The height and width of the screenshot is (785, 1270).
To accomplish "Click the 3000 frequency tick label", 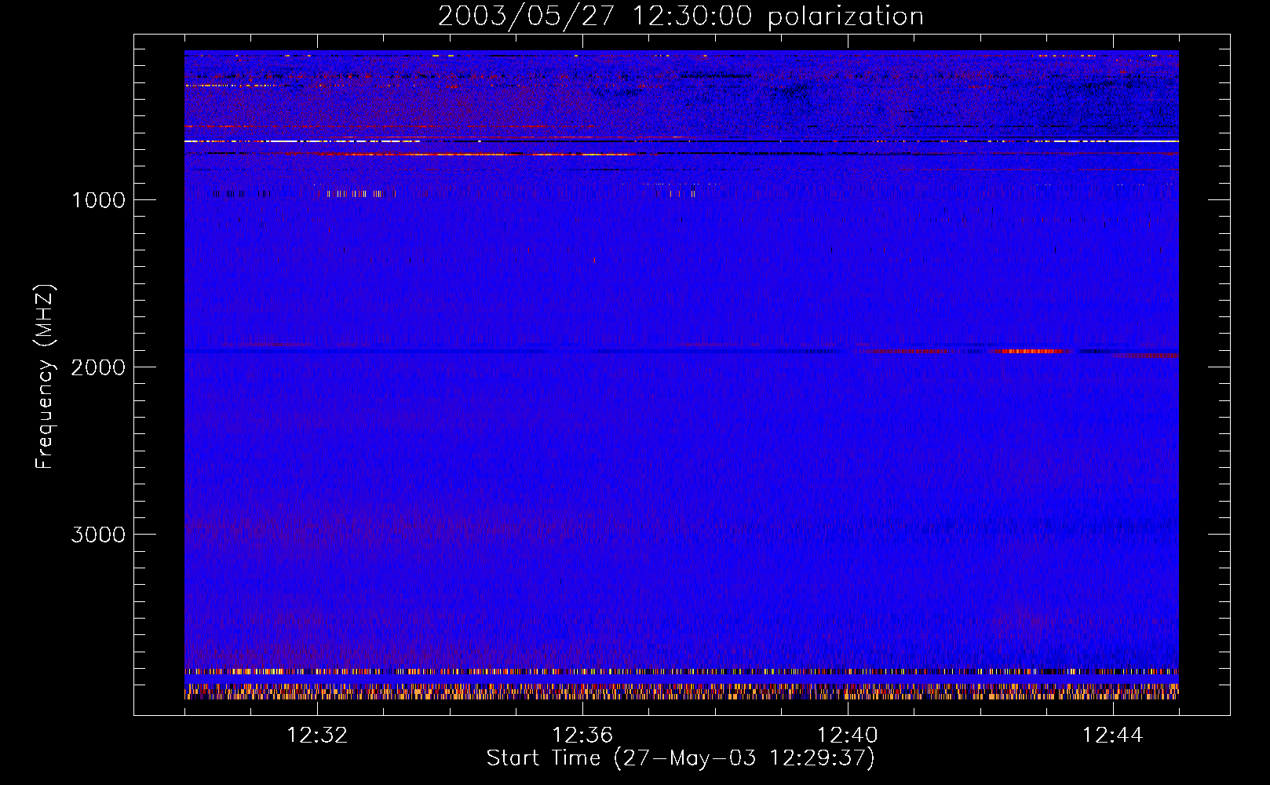I will (x=98, y=535).
